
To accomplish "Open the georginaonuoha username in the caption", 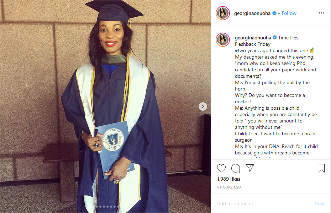I will 253,38.
